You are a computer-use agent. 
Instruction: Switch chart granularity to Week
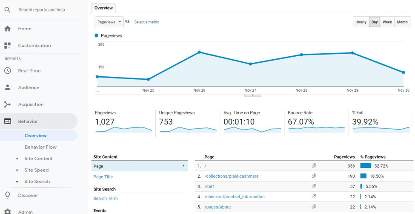387,22
